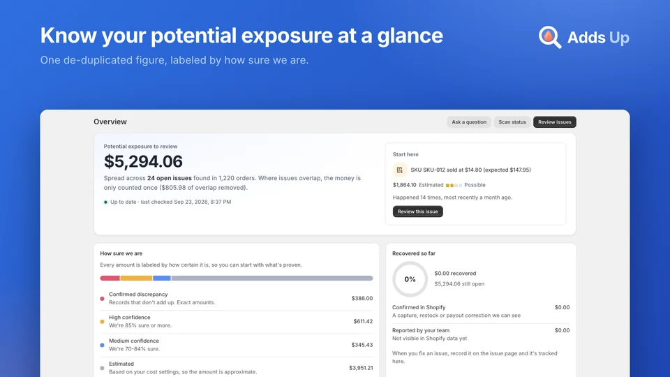Open Ask a question
The image size is (670, 377).
click(x=469, y=122)
